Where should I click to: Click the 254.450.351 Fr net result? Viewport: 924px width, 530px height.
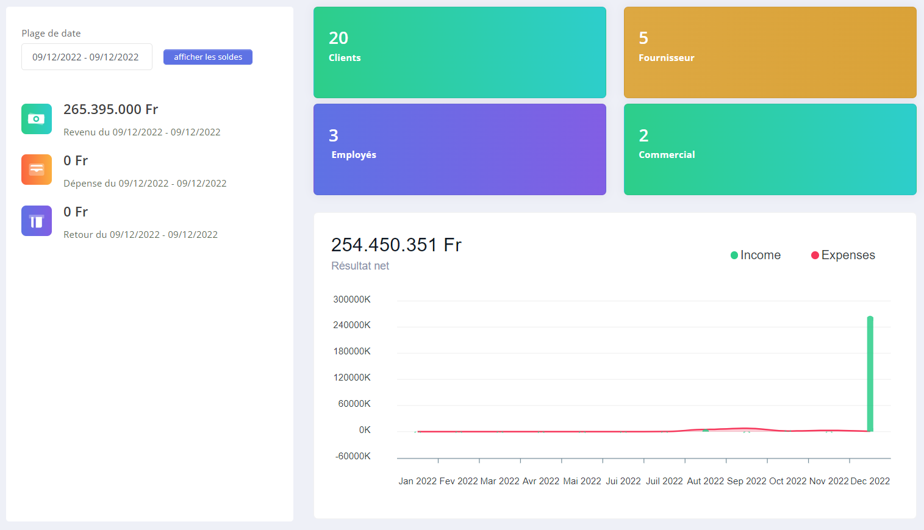(396, 245)
